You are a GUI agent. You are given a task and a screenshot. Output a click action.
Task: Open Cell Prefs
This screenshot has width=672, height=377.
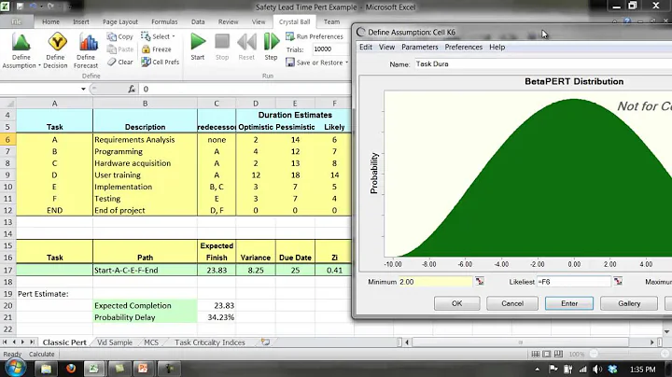click(160, 63)
